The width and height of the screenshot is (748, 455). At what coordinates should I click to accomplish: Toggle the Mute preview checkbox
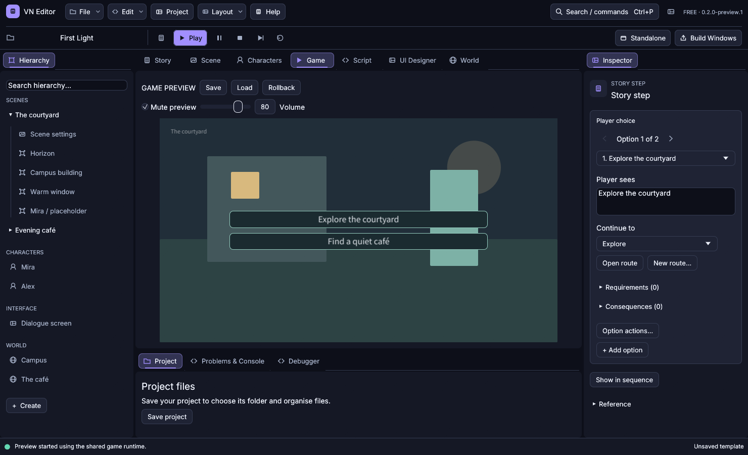pos(145,107)
